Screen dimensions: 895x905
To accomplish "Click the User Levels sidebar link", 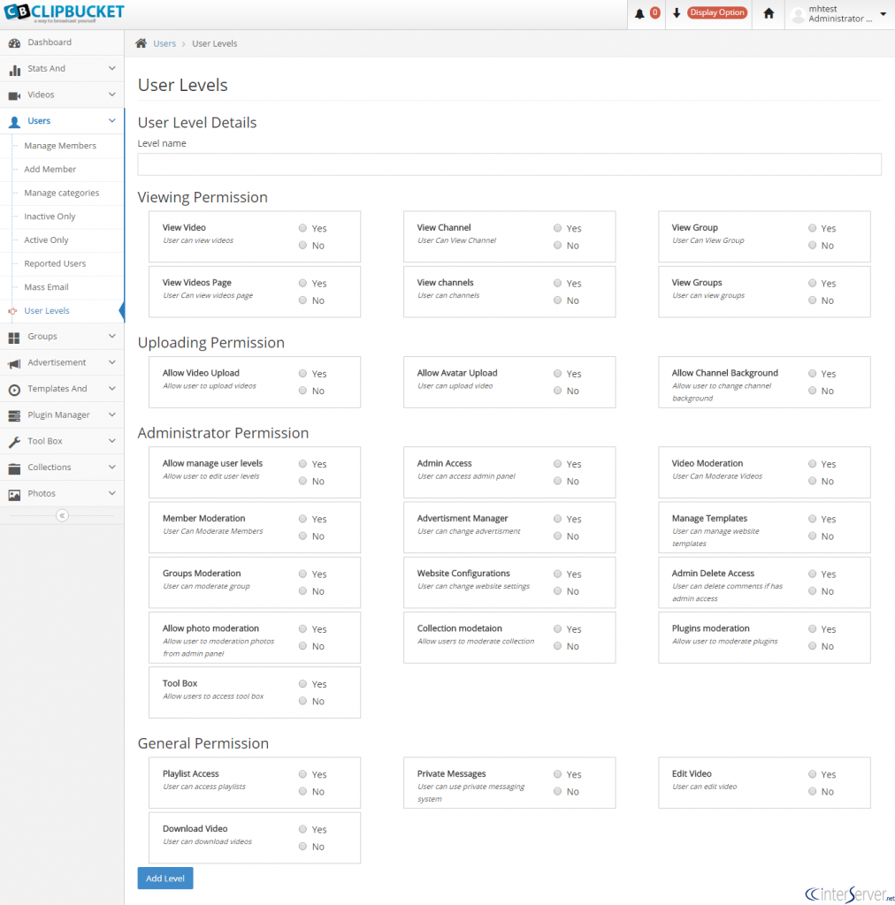I will (47, 310).
